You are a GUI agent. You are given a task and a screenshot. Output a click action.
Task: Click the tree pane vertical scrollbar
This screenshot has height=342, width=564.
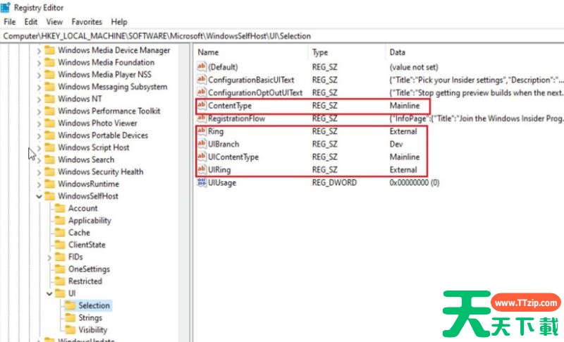184,193
